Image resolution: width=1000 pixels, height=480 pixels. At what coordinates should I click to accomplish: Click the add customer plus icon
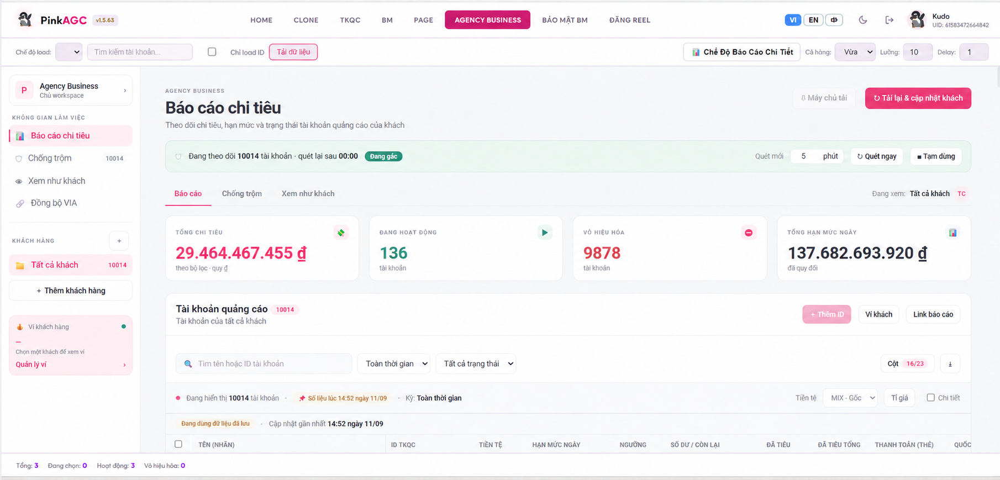tap(119, 241)
